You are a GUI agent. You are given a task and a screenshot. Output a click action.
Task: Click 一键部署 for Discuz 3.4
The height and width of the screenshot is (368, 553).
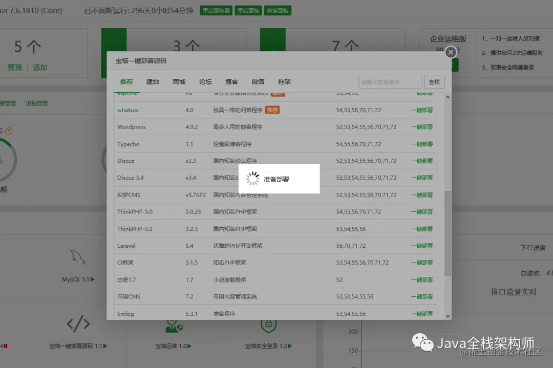click(x=422, y=178)
